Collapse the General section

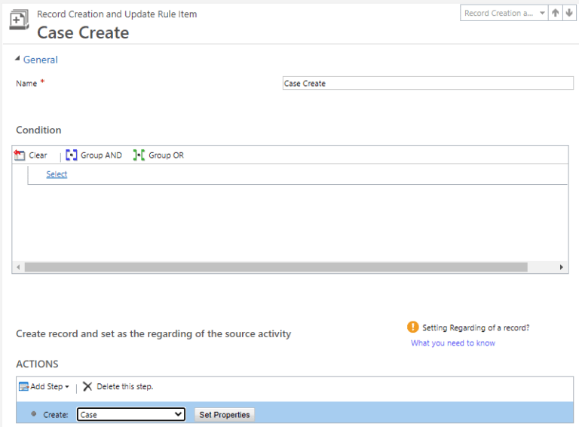[x=18, y=60]
